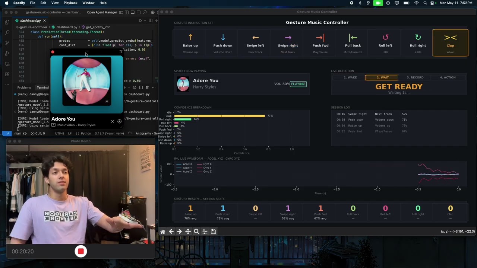The height and width of the screenshot is (268, 477).
Task: Open the Extensions view in the editor sidebar
Action: point(7,74)
